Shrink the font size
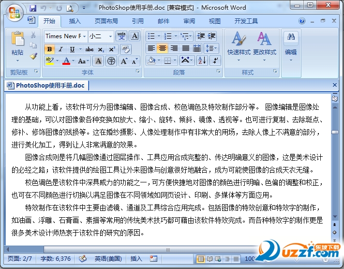 [x=135, y=61]
